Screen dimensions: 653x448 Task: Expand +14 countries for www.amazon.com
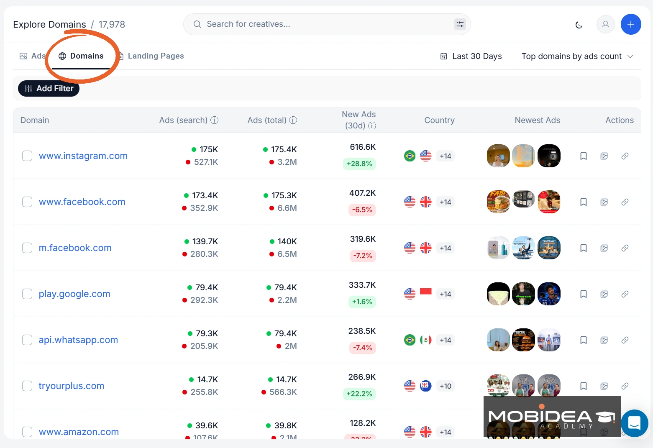pyautogui.click(x=446, y=432)
